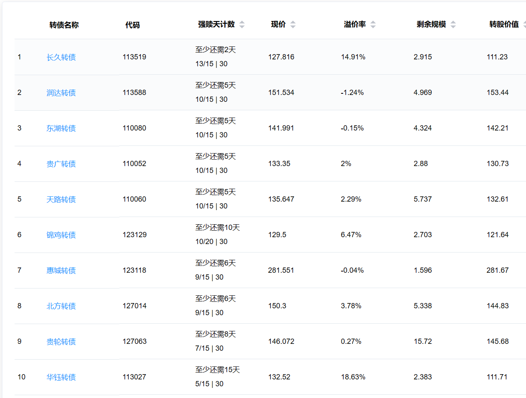Sort by 强赎天计数 column arrows
526x398 pixels.
coord(242,25)
